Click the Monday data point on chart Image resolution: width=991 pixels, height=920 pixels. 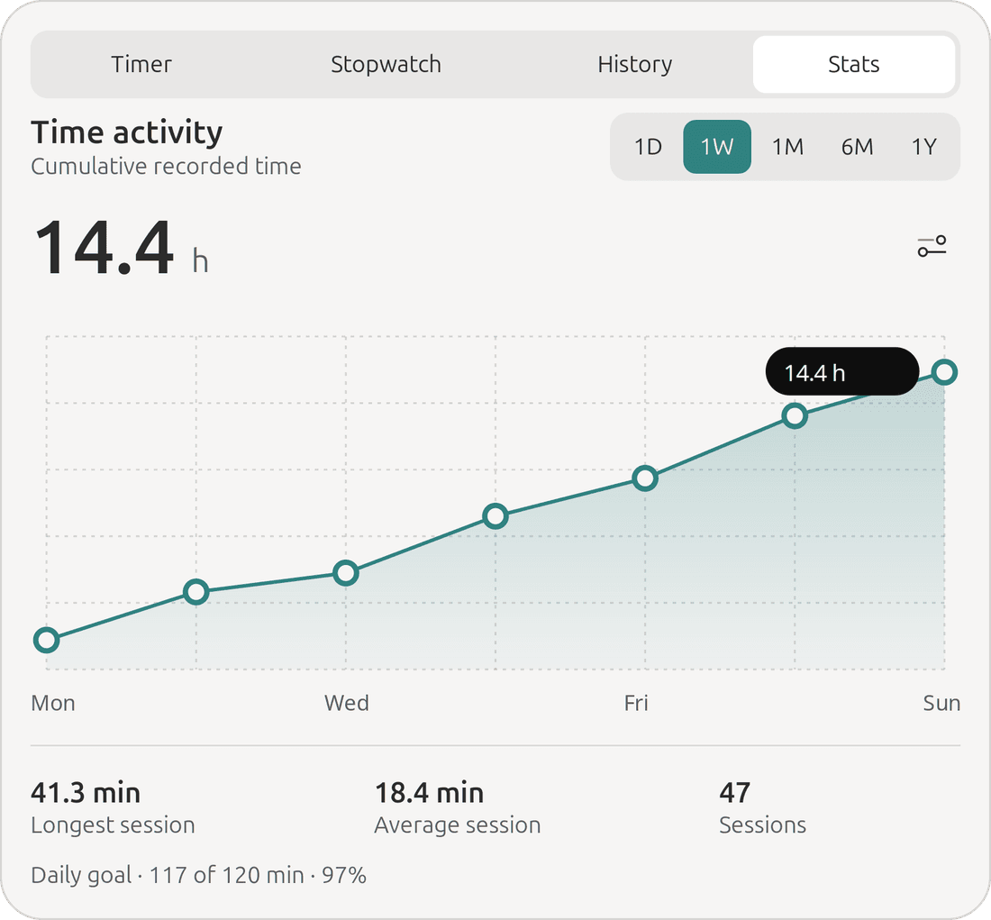pos(46,640)
